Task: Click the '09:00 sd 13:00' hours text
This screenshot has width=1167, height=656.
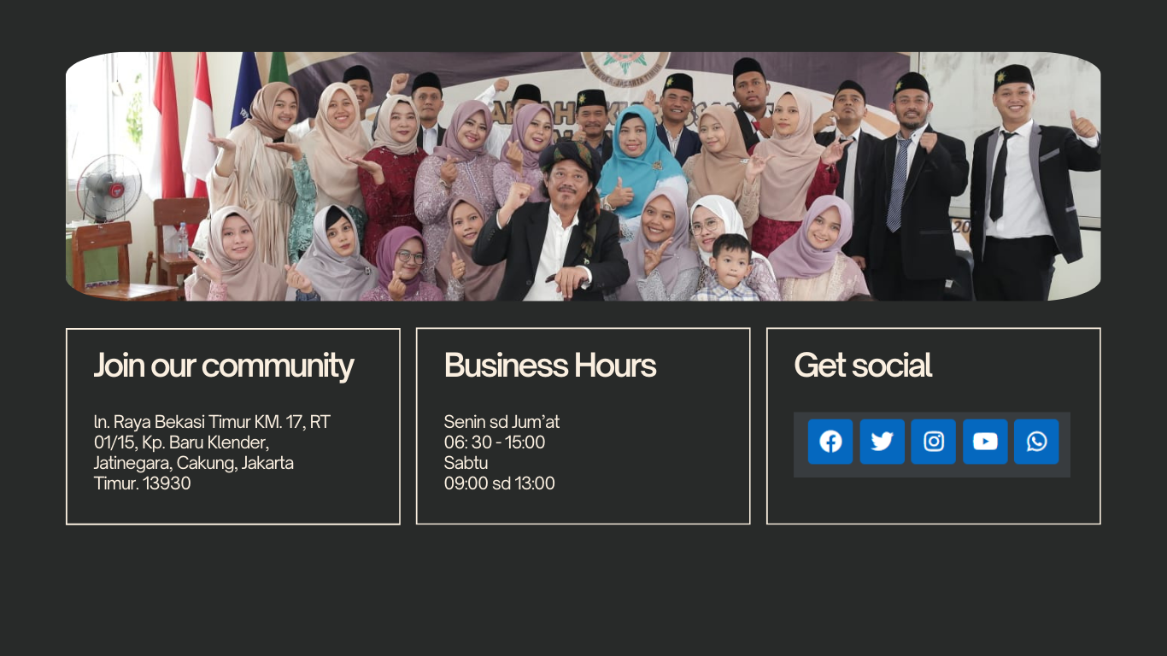Action: [500, 483]
